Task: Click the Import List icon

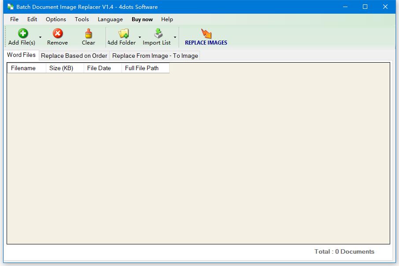Action: (x=158, y=33)
